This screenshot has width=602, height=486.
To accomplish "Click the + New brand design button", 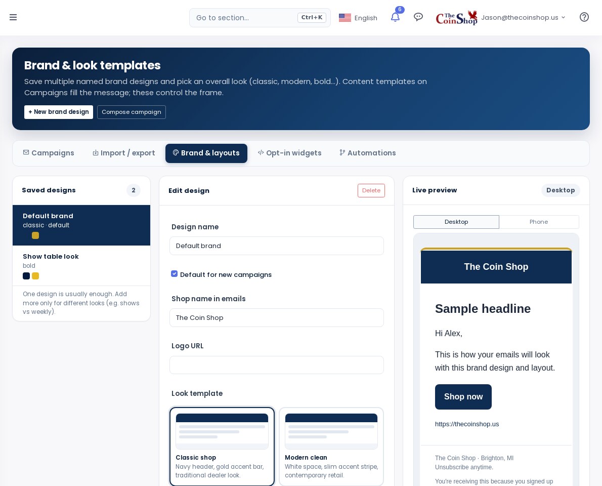I will tap(58, 112).
